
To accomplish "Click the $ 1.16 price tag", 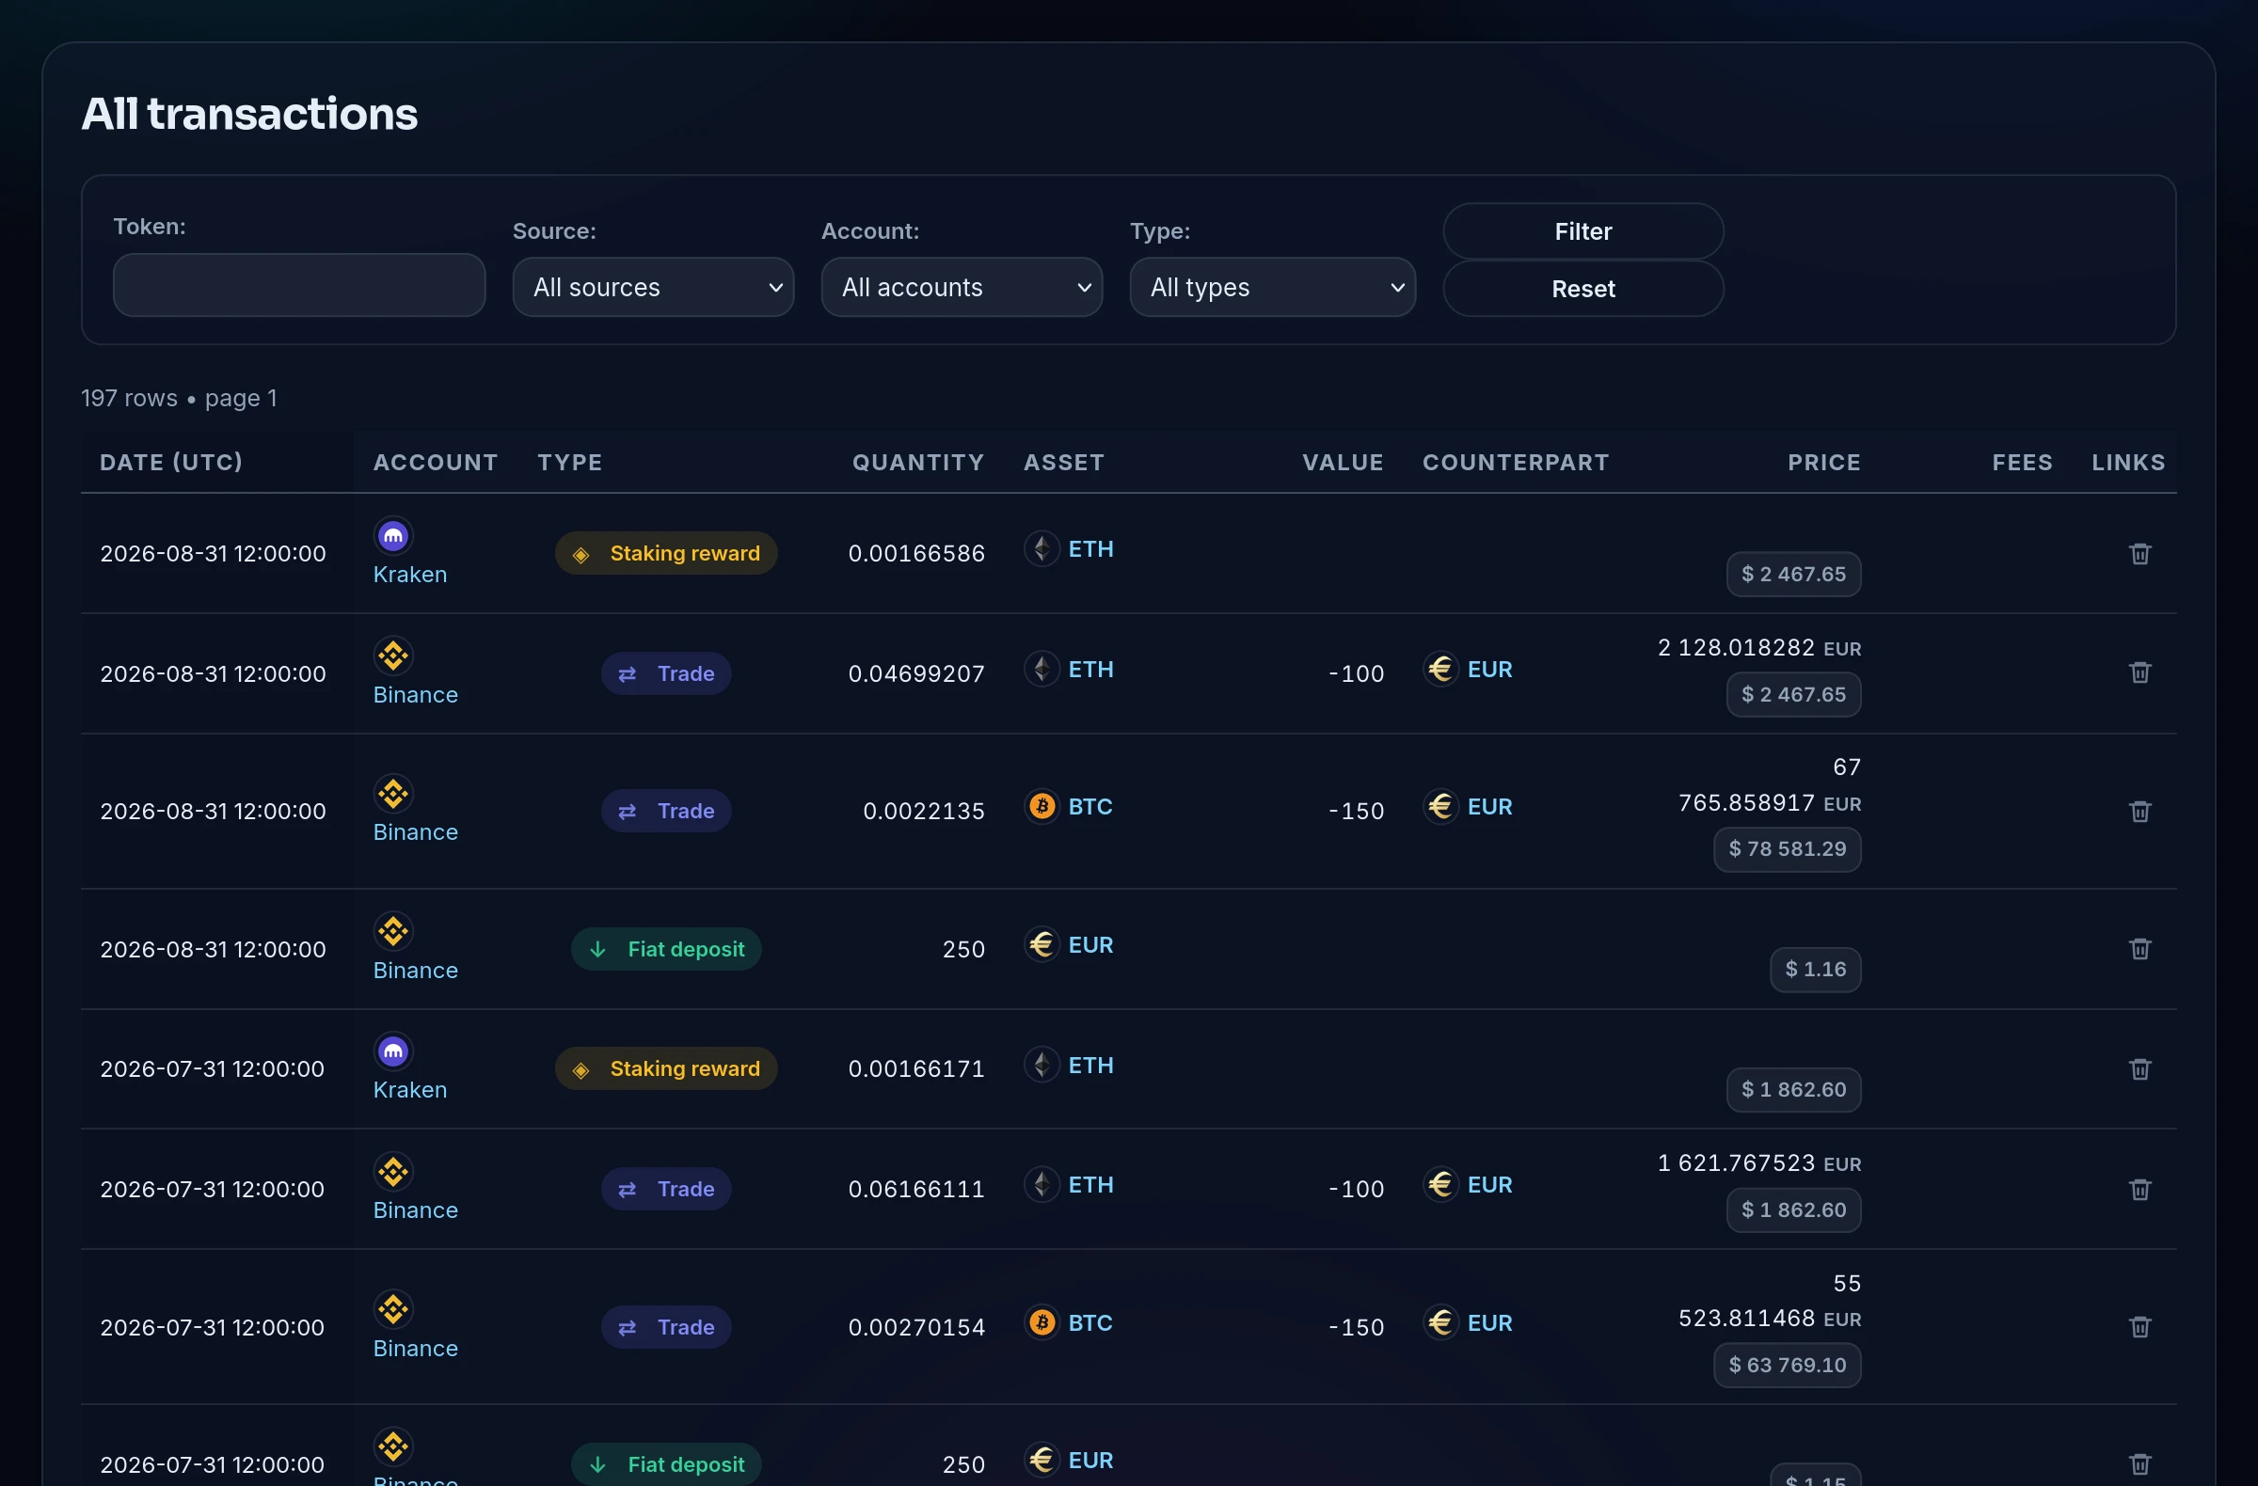I will coord(1815,970).
